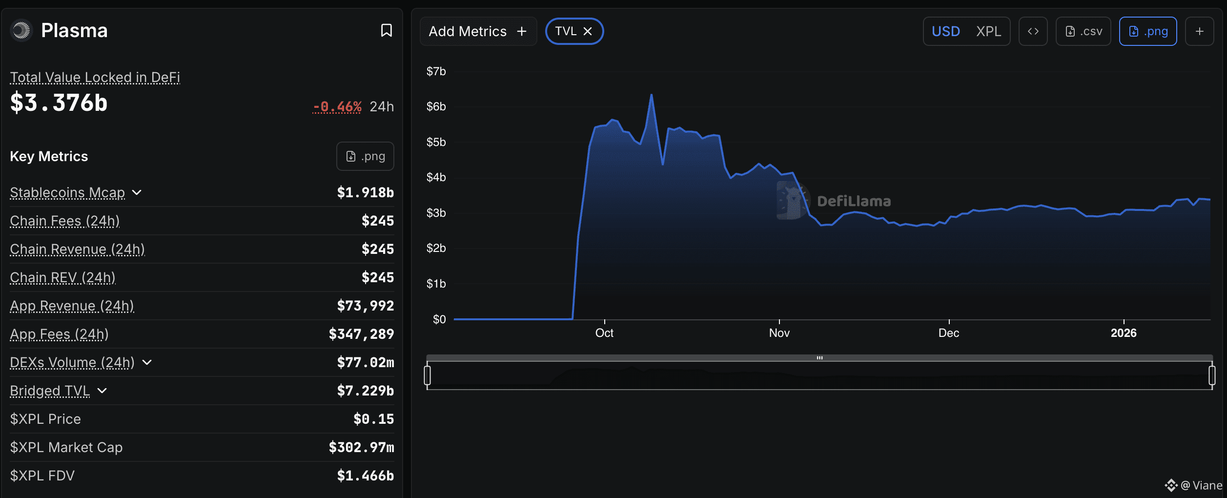
Task: Download chart data as .csv
Action: [1083, 31]
